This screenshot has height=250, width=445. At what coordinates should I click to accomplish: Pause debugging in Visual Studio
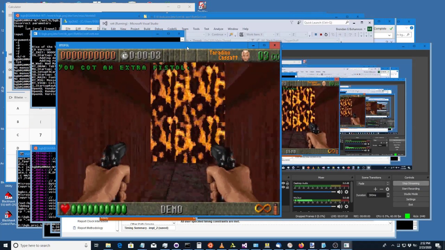tap(316, 34)
